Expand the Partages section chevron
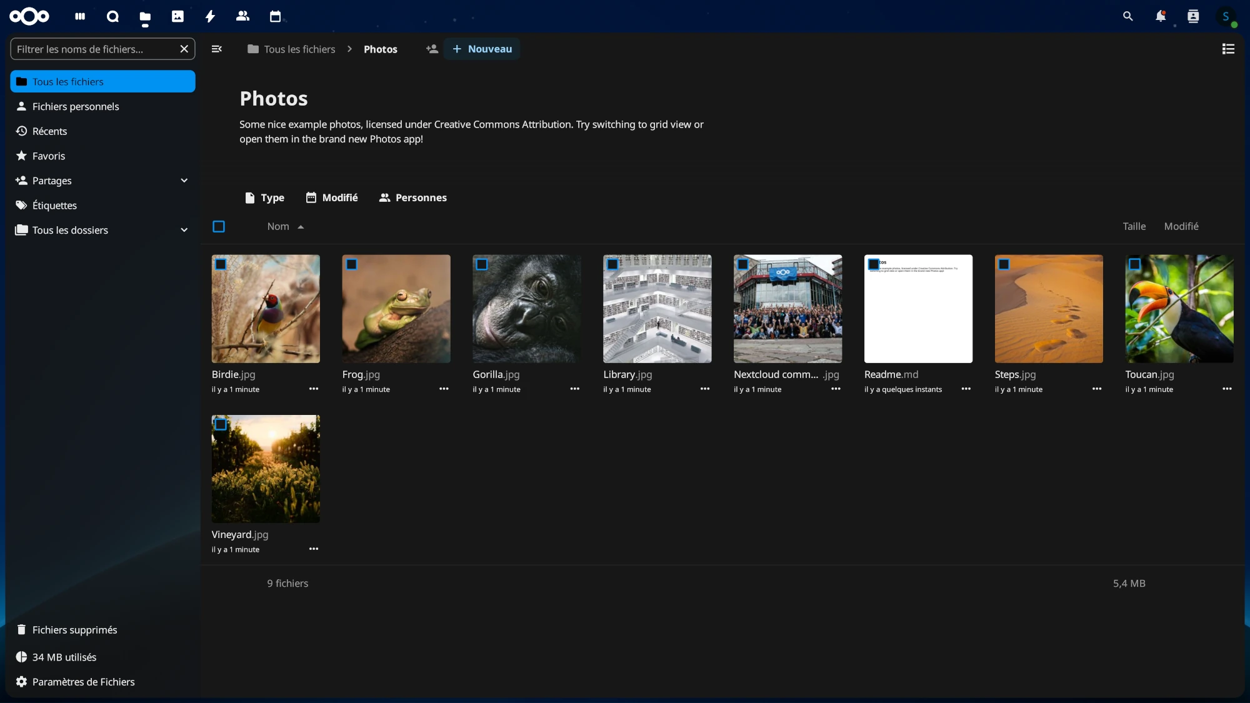The image size is (1250, 703). [x=184, y=181]
